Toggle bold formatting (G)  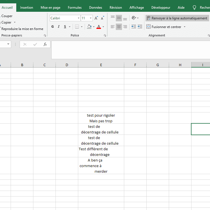(52, 27)
